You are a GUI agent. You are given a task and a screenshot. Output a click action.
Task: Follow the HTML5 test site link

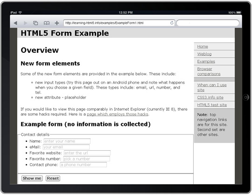212,105
